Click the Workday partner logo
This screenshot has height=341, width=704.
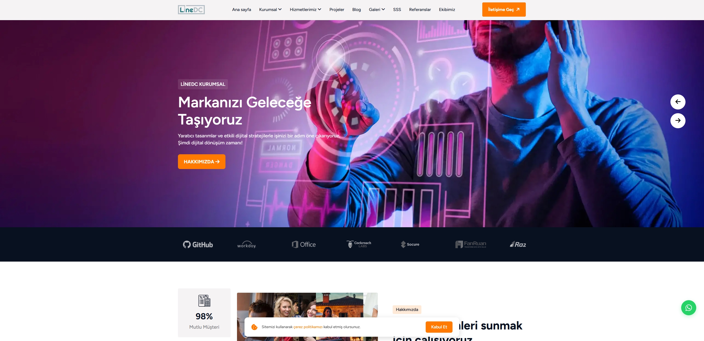(246, 244)
